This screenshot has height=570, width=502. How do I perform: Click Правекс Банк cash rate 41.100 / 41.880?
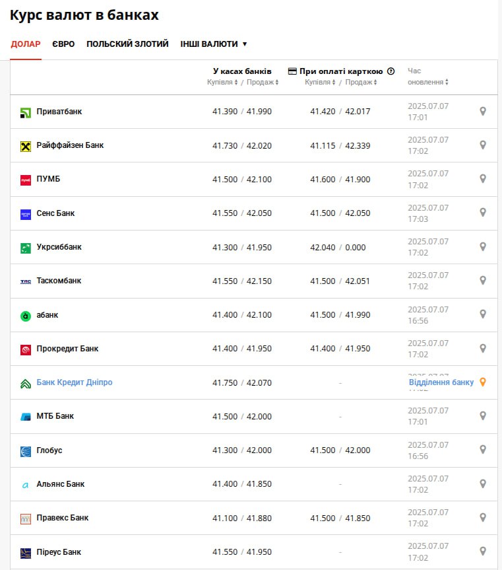coord(242,518)
